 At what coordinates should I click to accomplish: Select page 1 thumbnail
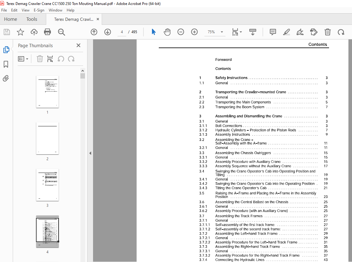tap(47, 92)
